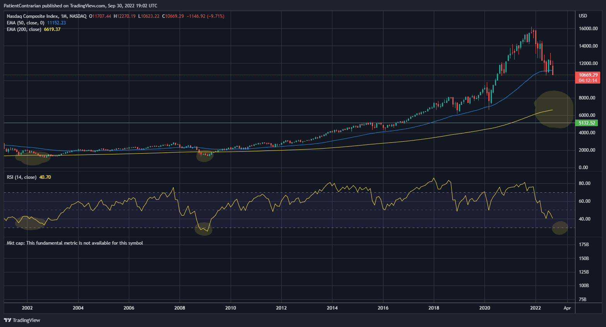Click the EMA (50, close, 0) indicator label
Viewport: 606px width, 327px height.
(x=26, y=23)
